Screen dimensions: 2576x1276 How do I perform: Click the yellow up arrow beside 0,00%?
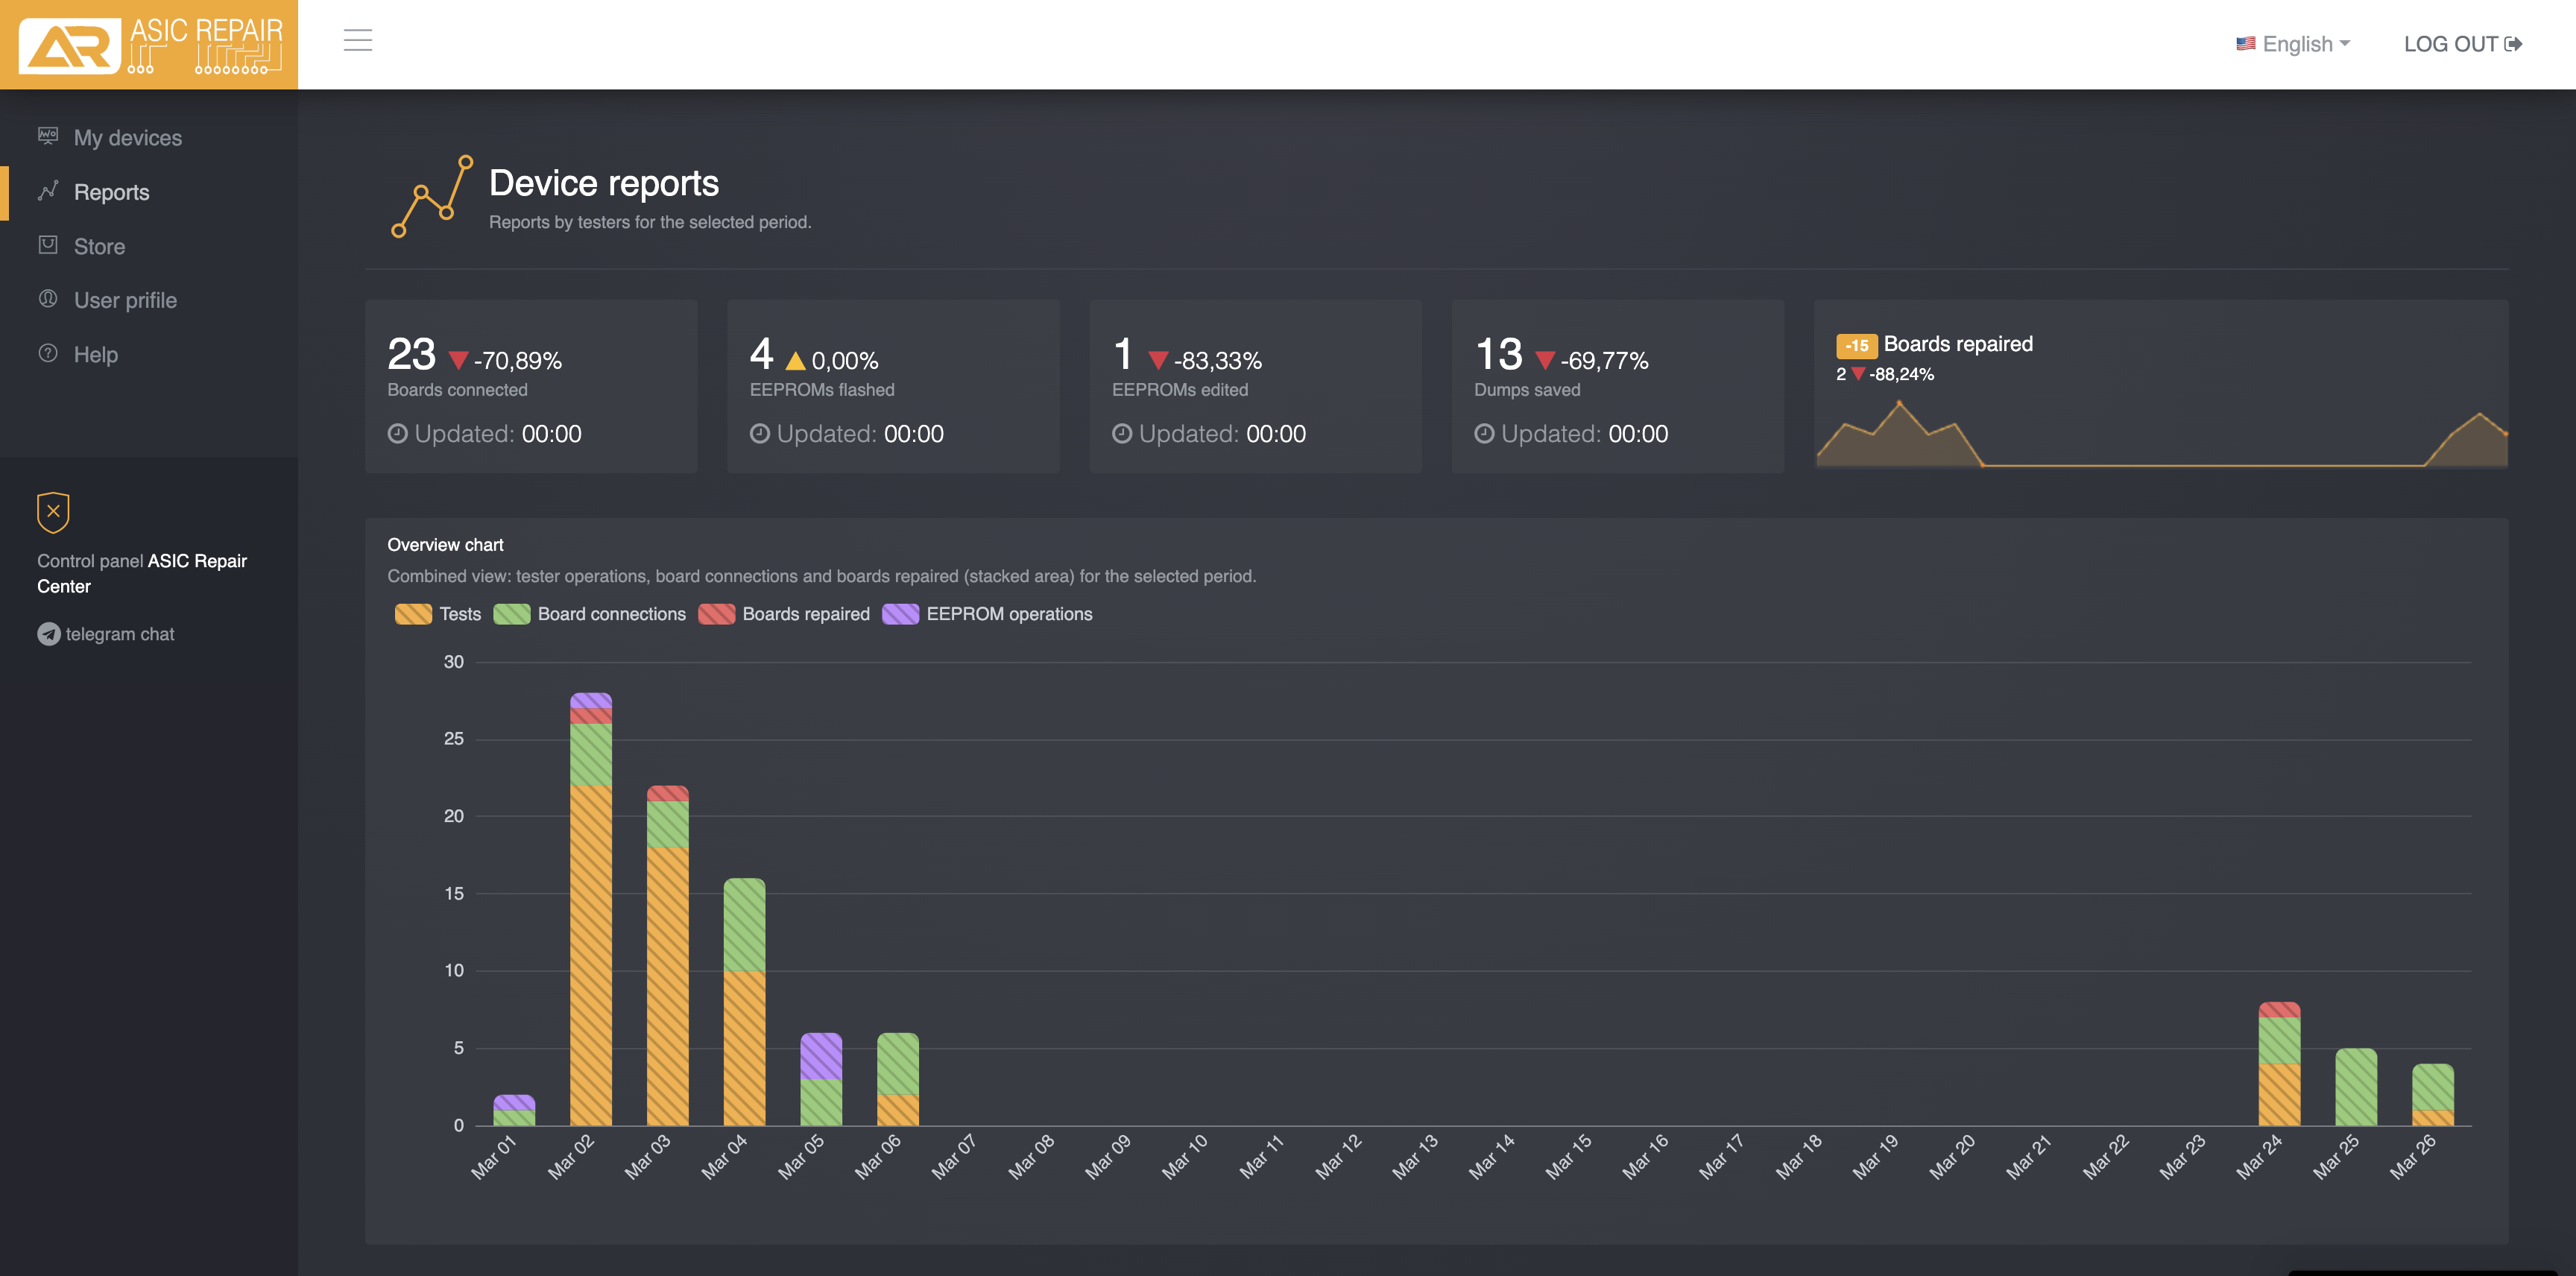[x=795, y=360]
